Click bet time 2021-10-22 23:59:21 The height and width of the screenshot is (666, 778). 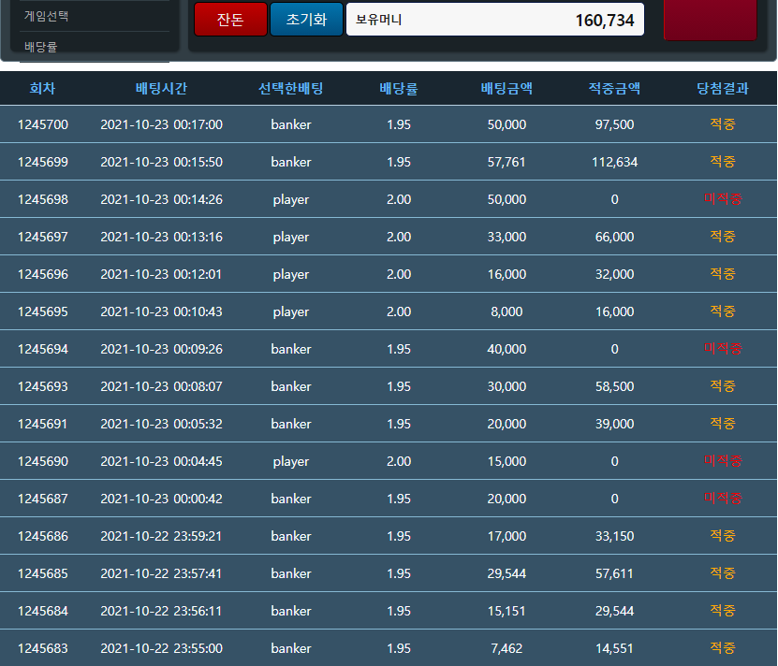(161, 537)
